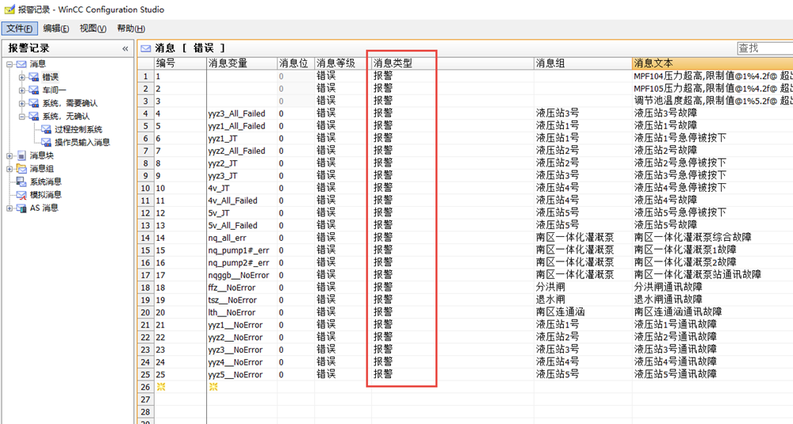Viewport: 793px width, 424px height.
Task: Click the 消息类型 column header
Action: (393, 63)
